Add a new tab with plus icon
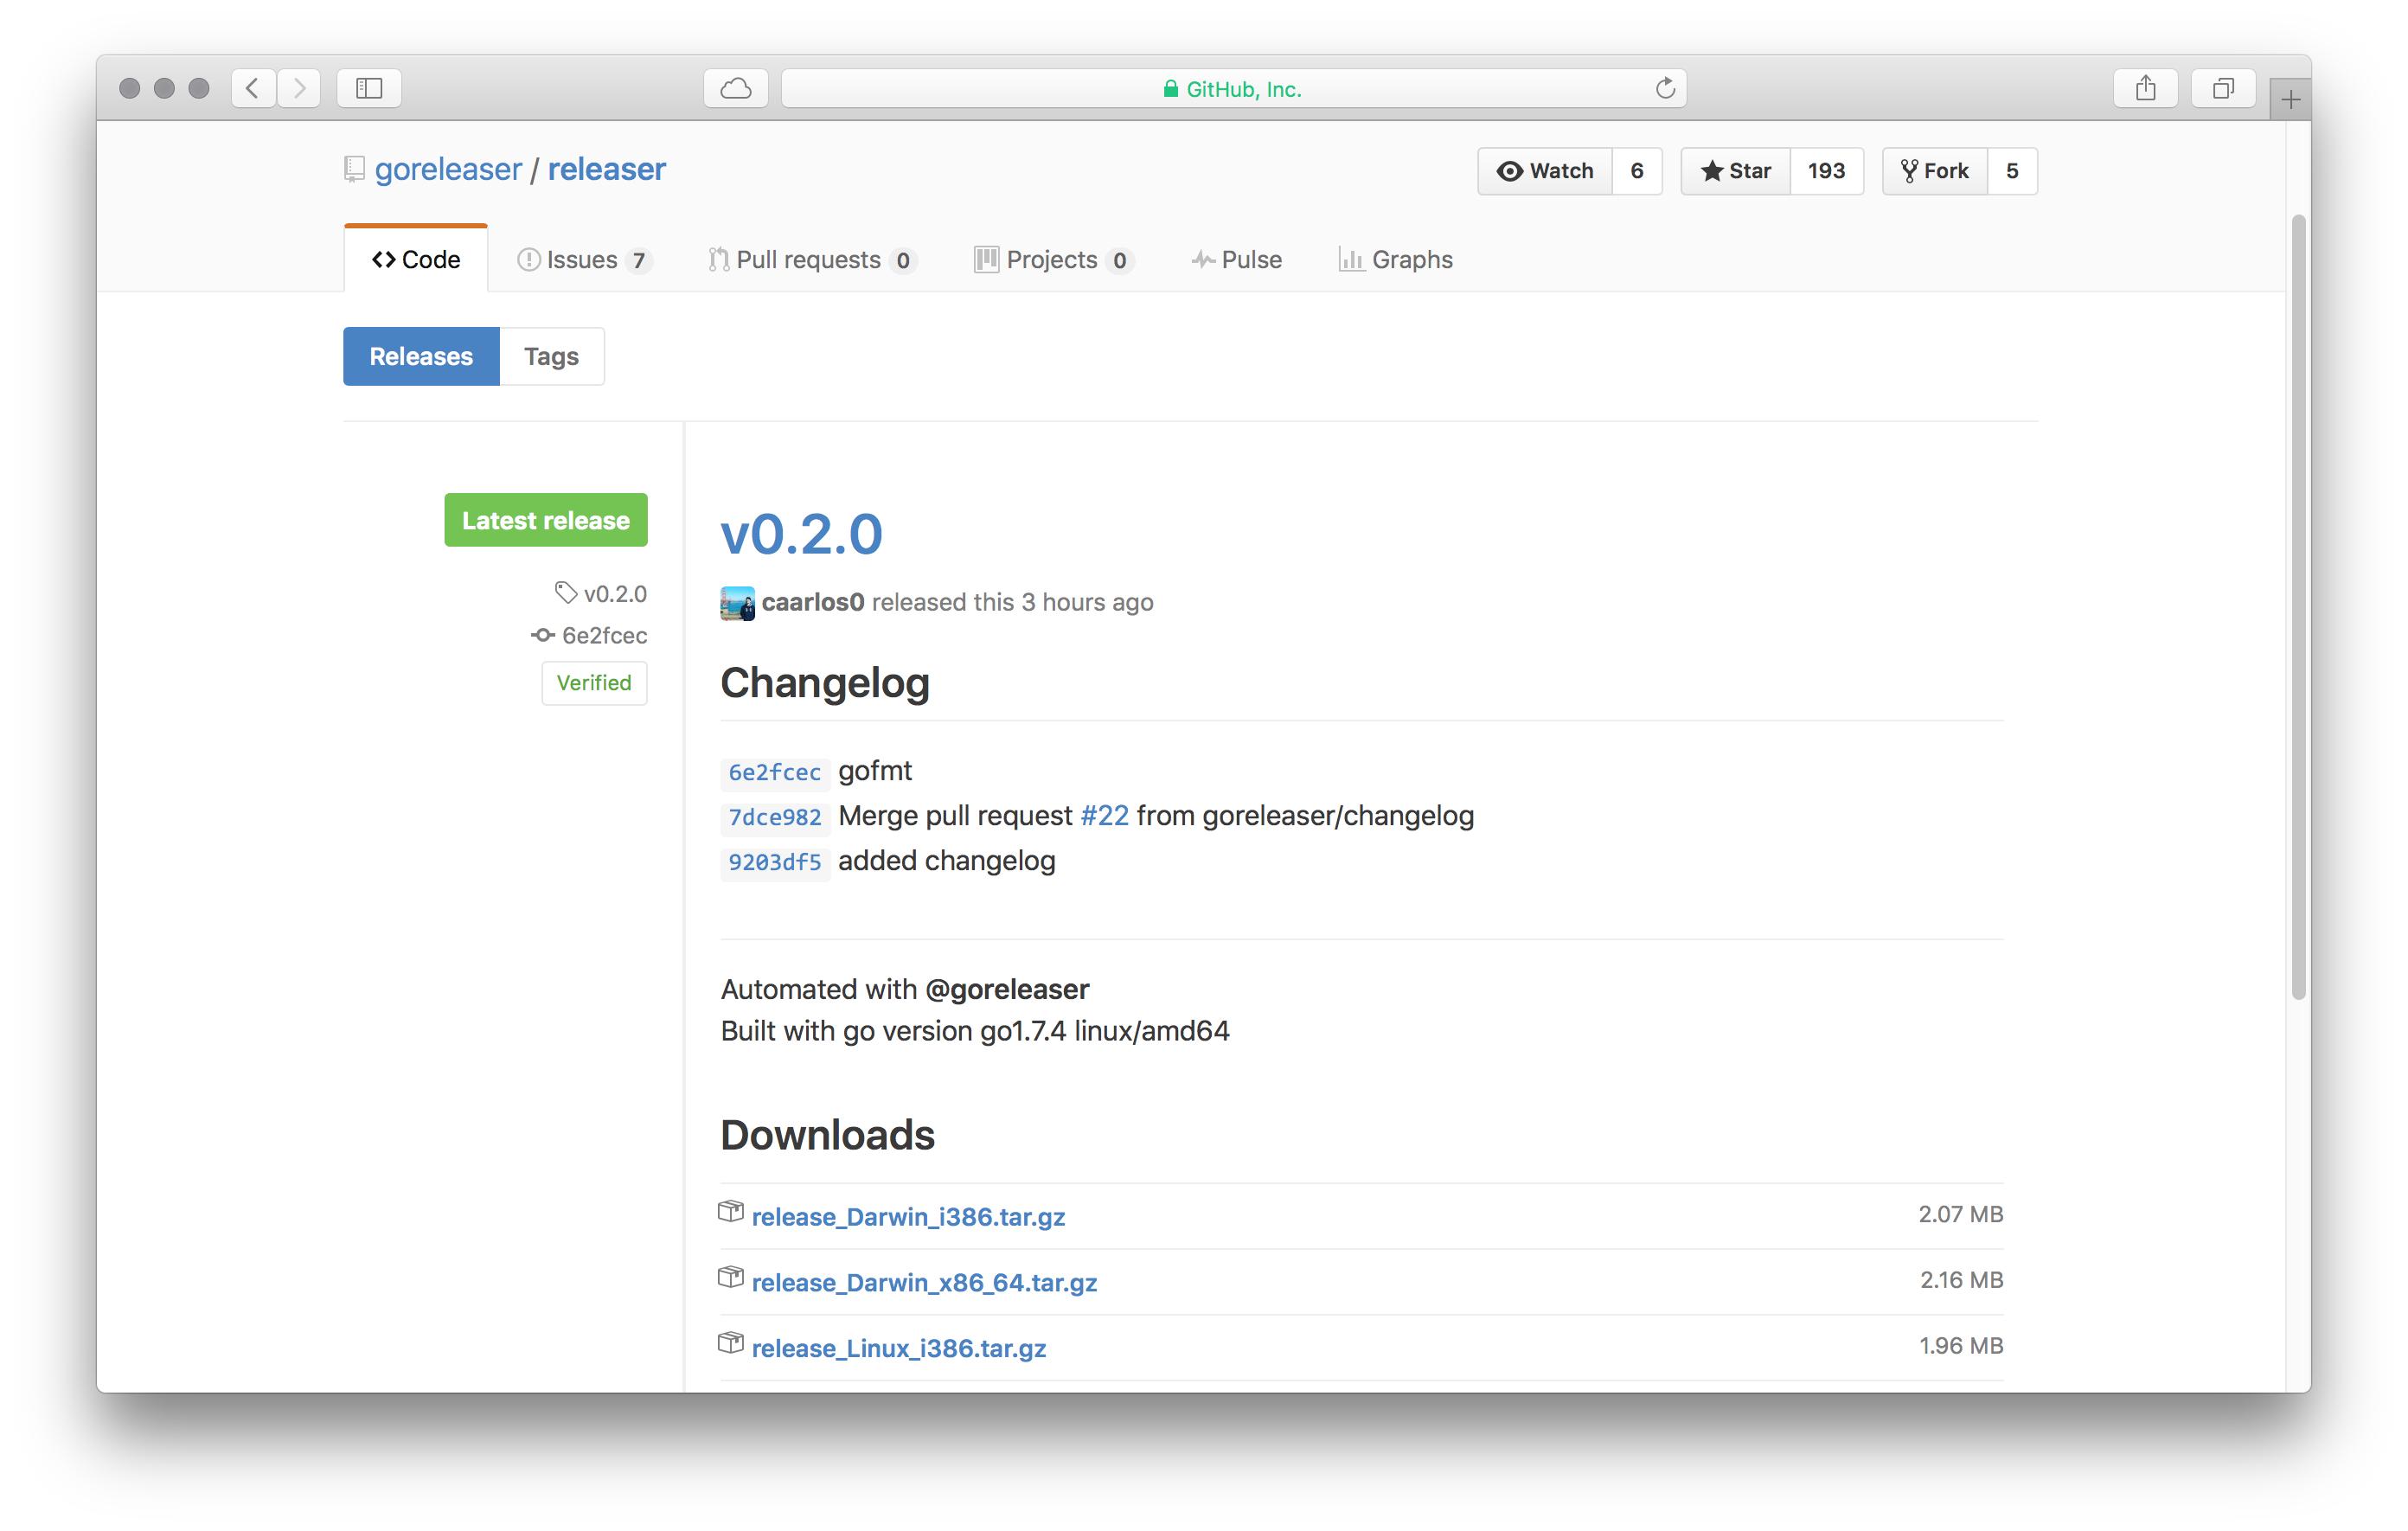Viewport: 2408px width, 1531px height. tap(2290, 99)
